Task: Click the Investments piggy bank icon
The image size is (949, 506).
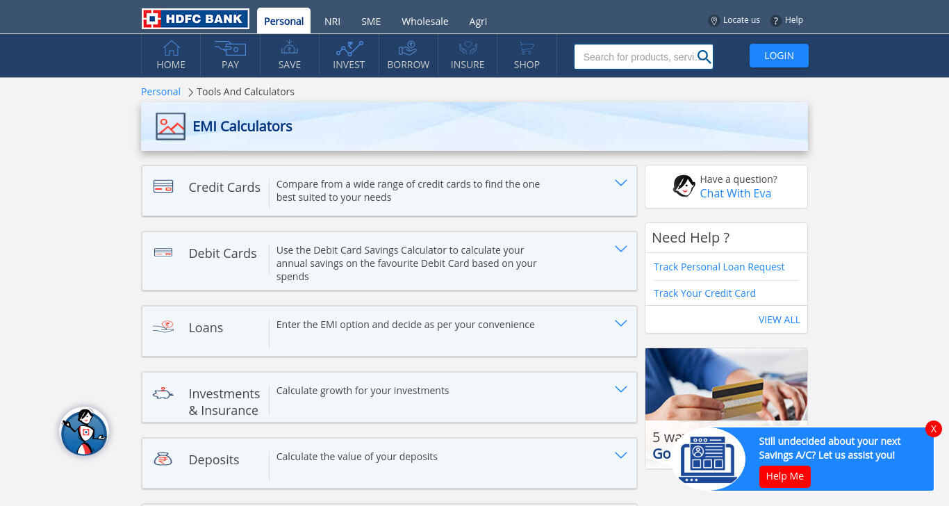Action: [x=163, y=393]
